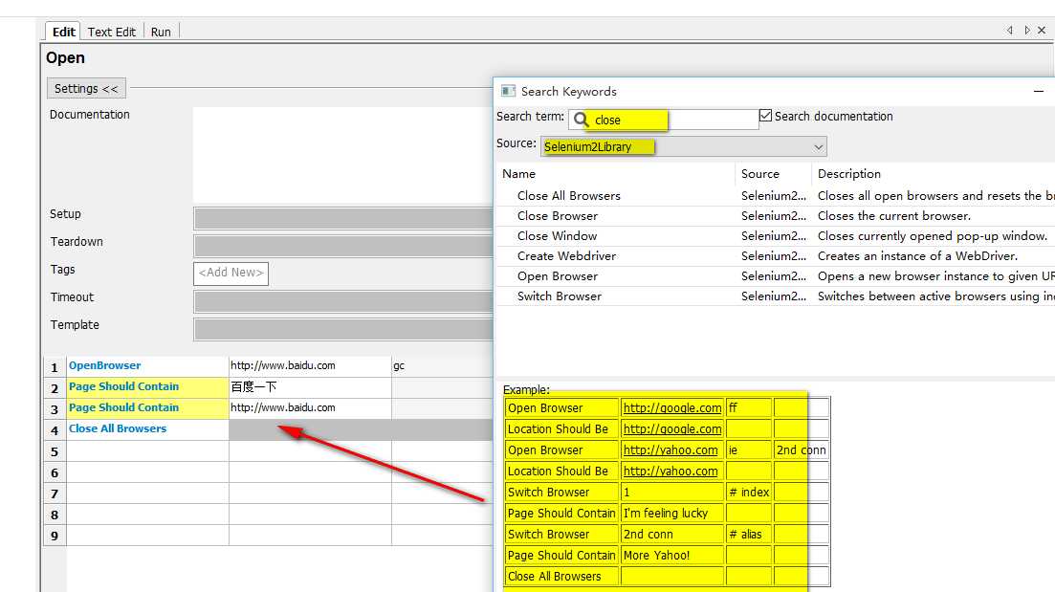Open http://yahoo.com link beside Open Browser
This screenshot has height=592, width=1055.
coord(670,450)
